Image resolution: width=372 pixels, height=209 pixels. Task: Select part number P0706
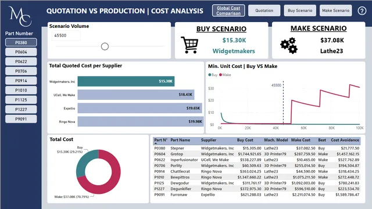pos(21,71)
